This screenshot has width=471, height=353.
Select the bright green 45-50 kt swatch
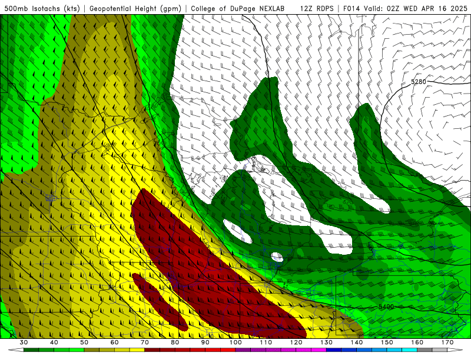pyautogui.click(x=77, y=350)
